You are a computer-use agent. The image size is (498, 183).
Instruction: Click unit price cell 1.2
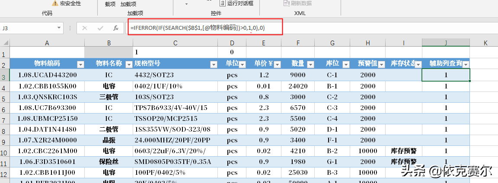[x=264, y=75]
